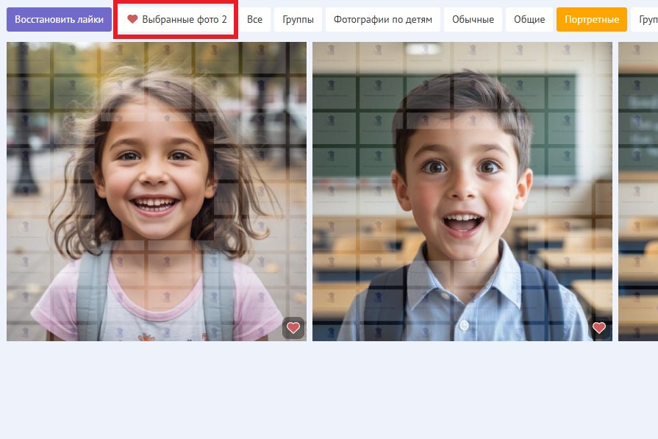Select the Группы category
The height and width of the screenshot is (439, 658).
(x=298, y=19)
